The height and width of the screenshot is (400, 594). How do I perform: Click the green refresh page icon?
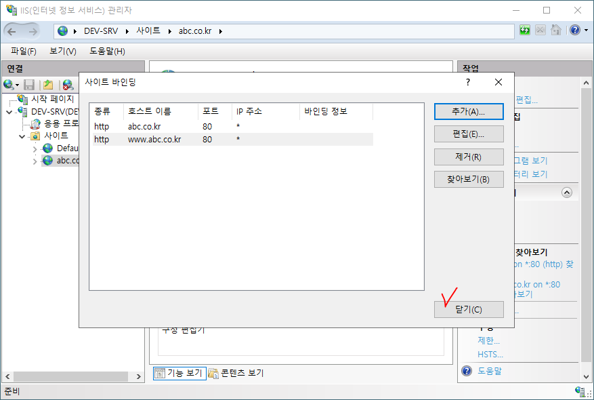tap(525, 30)
